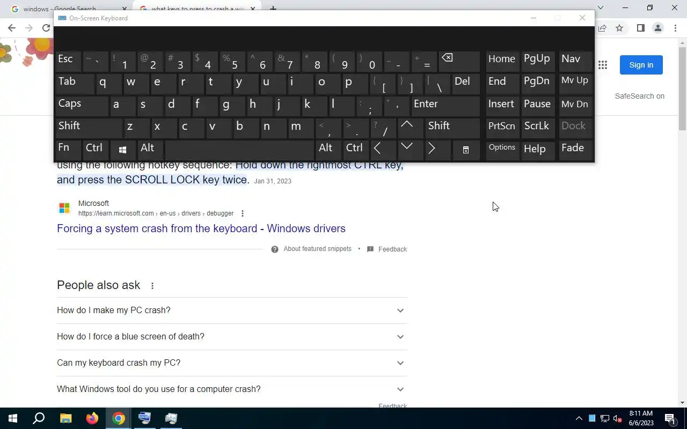Toggle Caps lock key on keyboard
687x429 pixels.
pyautogui.click(x=82, y=106)
